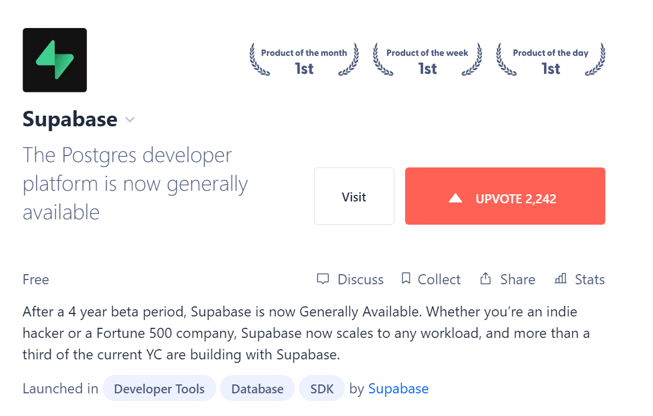Select the Product of the day badge
Image resolution: width=653 pixels, height=416 pixels.
pyautogui.click(x=551, y=61)
